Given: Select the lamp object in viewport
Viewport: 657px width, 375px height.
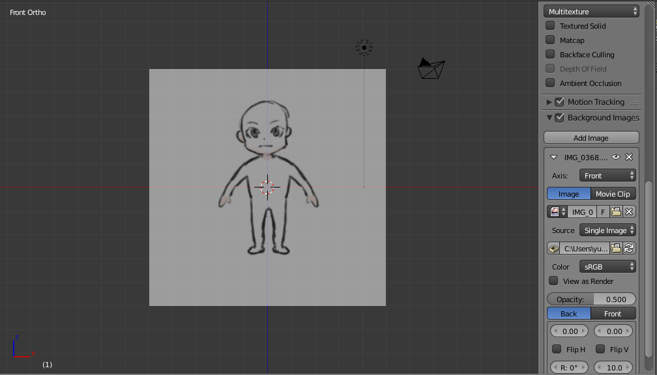Looking at the screenshot, I should [364, 48].
